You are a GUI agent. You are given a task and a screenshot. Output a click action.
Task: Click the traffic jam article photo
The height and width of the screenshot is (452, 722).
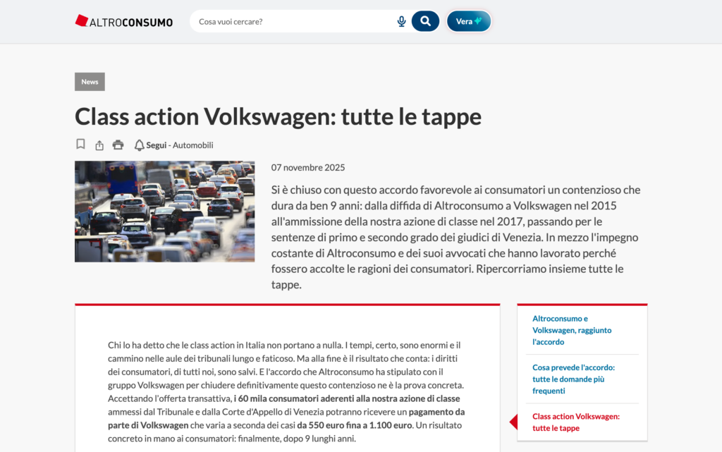(164, 211)
